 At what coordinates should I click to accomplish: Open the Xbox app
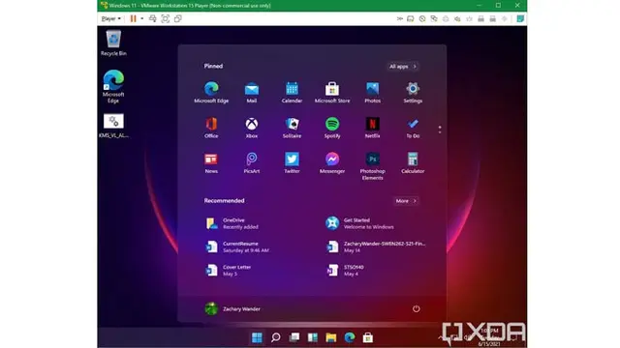point(252,128)
